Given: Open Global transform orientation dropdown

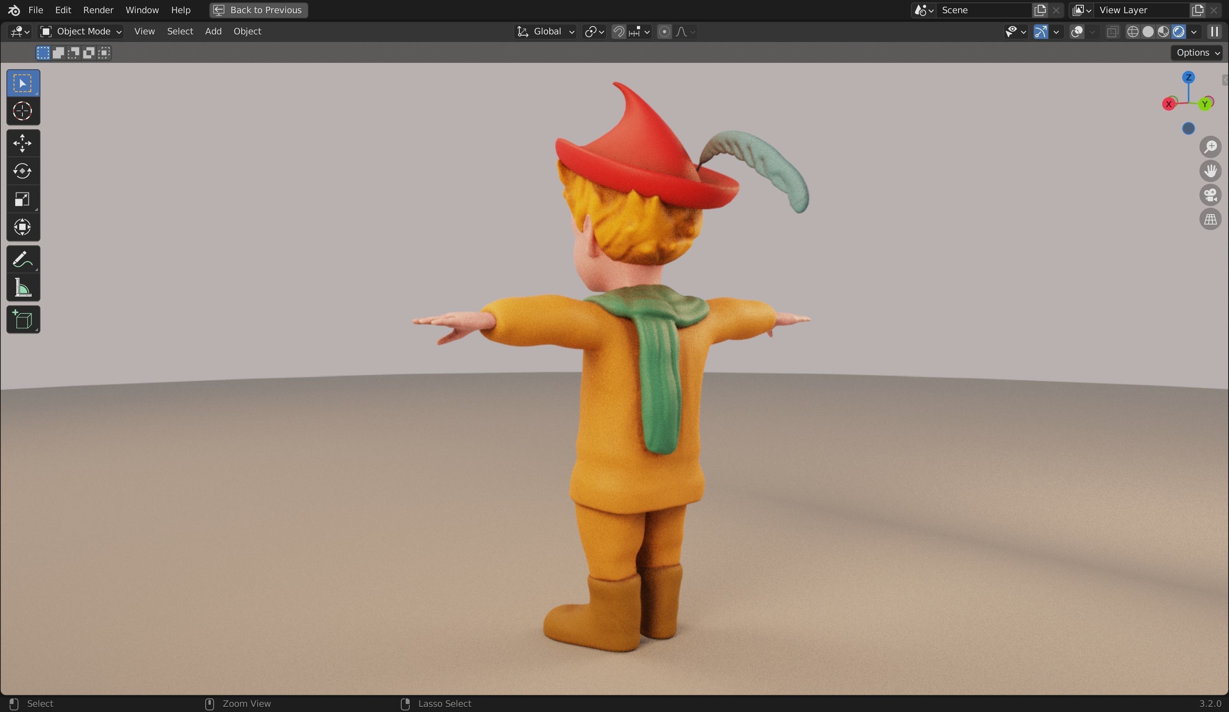Looking at the screenshot, I should 545,32.
